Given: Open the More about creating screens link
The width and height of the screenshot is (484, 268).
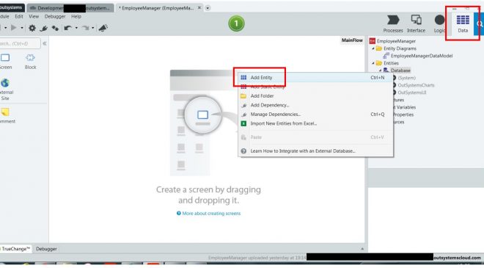Looking at the screenshot, I should pos(211,213).
